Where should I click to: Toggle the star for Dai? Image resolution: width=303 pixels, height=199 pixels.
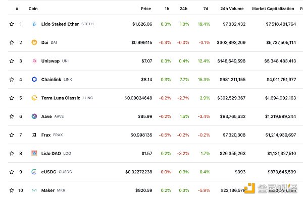(12, 42)
